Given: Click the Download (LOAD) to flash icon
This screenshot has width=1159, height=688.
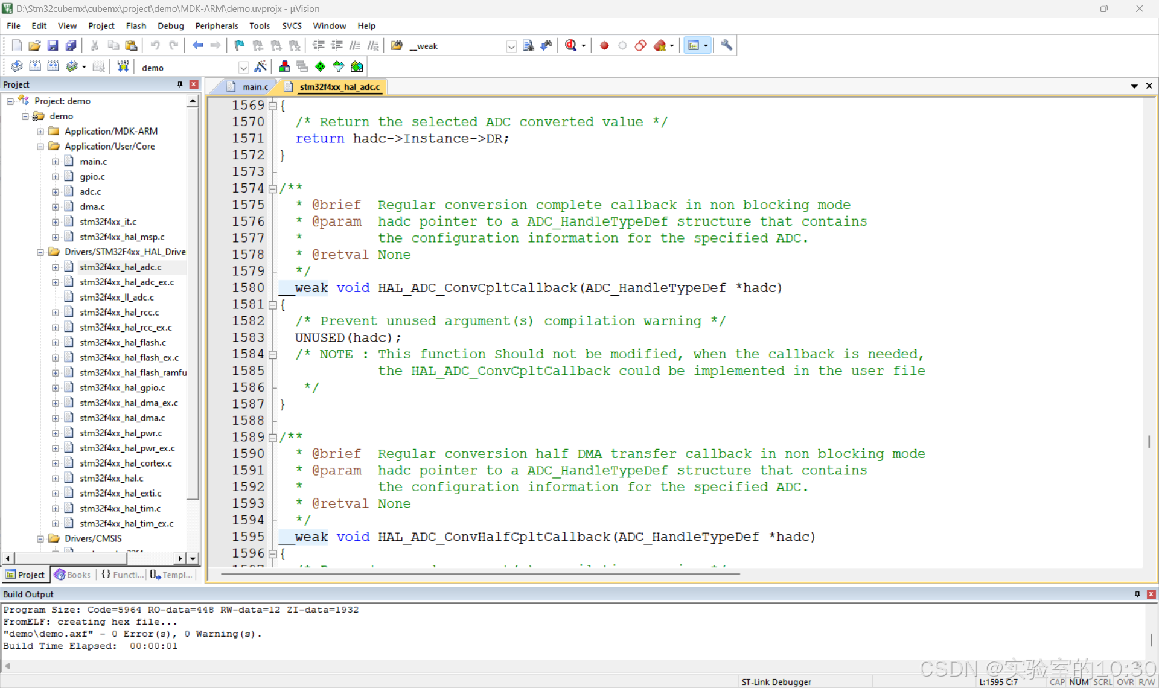Looking at the screenshot, I should coord(123,66).
